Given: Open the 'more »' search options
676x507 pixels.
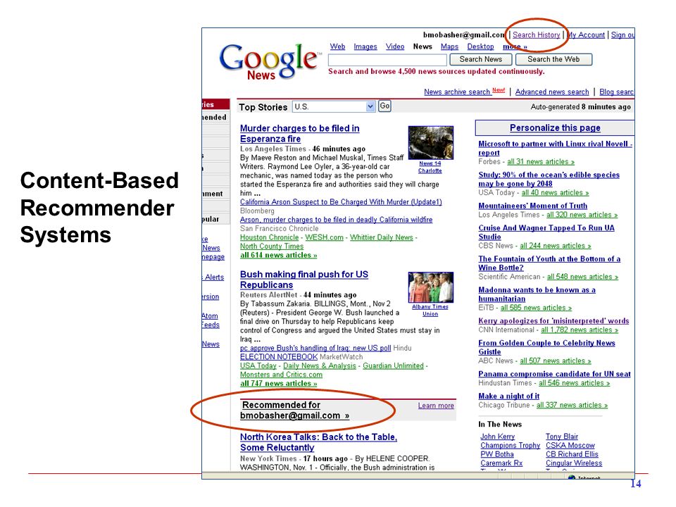Looking at the screenshot, I should point(515,46).
